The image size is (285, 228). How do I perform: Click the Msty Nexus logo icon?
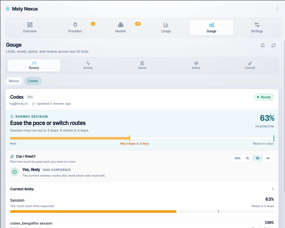(8, 9)
